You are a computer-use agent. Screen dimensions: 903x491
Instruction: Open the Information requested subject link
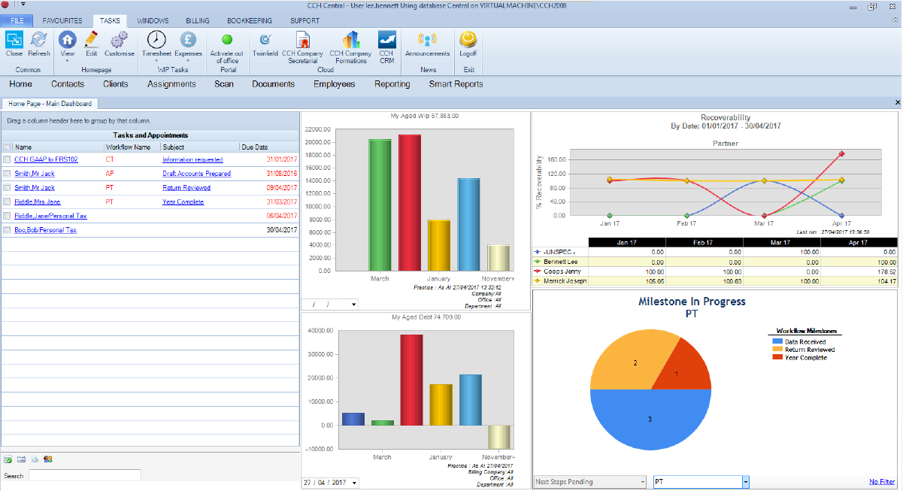click(192, 159)
